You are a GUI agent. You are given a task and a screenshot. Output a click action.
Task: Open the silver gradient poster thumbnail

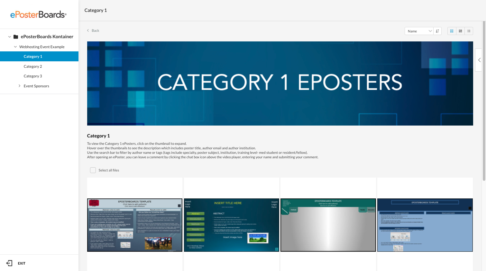pos(328,225)
